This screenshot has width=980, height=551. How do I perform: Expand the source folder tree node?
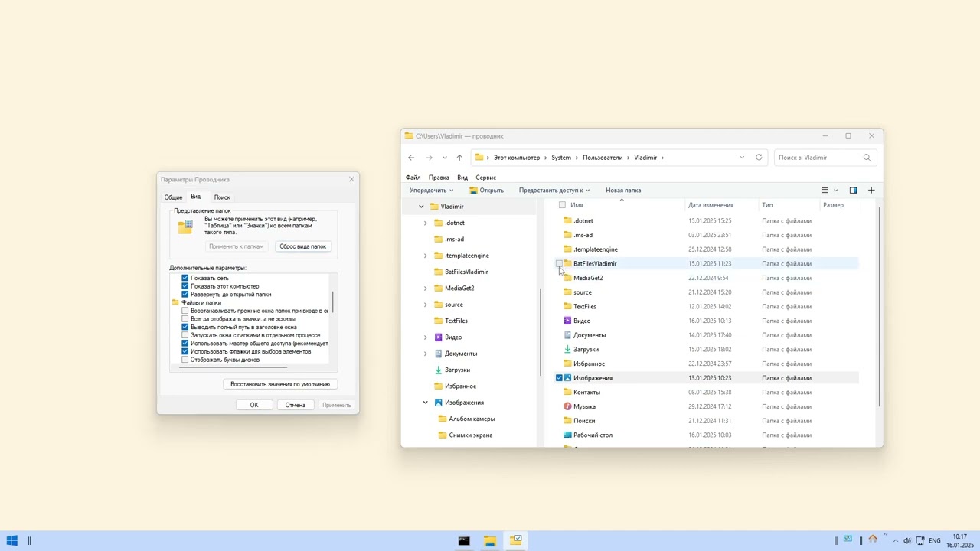(x=426, y=305)
